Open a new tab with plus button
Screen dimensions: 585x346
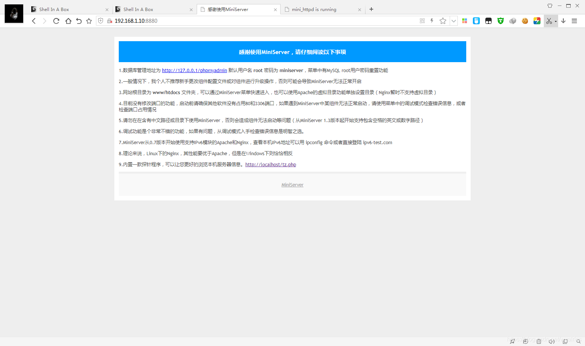pos(371,9)
